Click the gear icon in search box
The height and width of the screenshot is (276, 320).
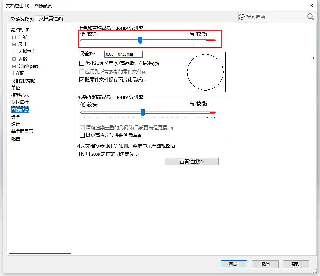pos(241,17)
